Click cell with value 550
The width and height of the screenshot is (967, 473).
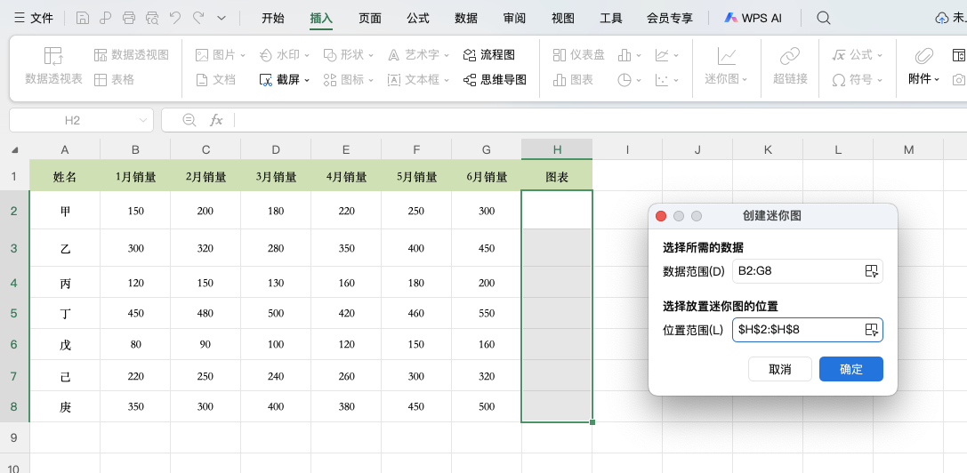click(487, 313)
